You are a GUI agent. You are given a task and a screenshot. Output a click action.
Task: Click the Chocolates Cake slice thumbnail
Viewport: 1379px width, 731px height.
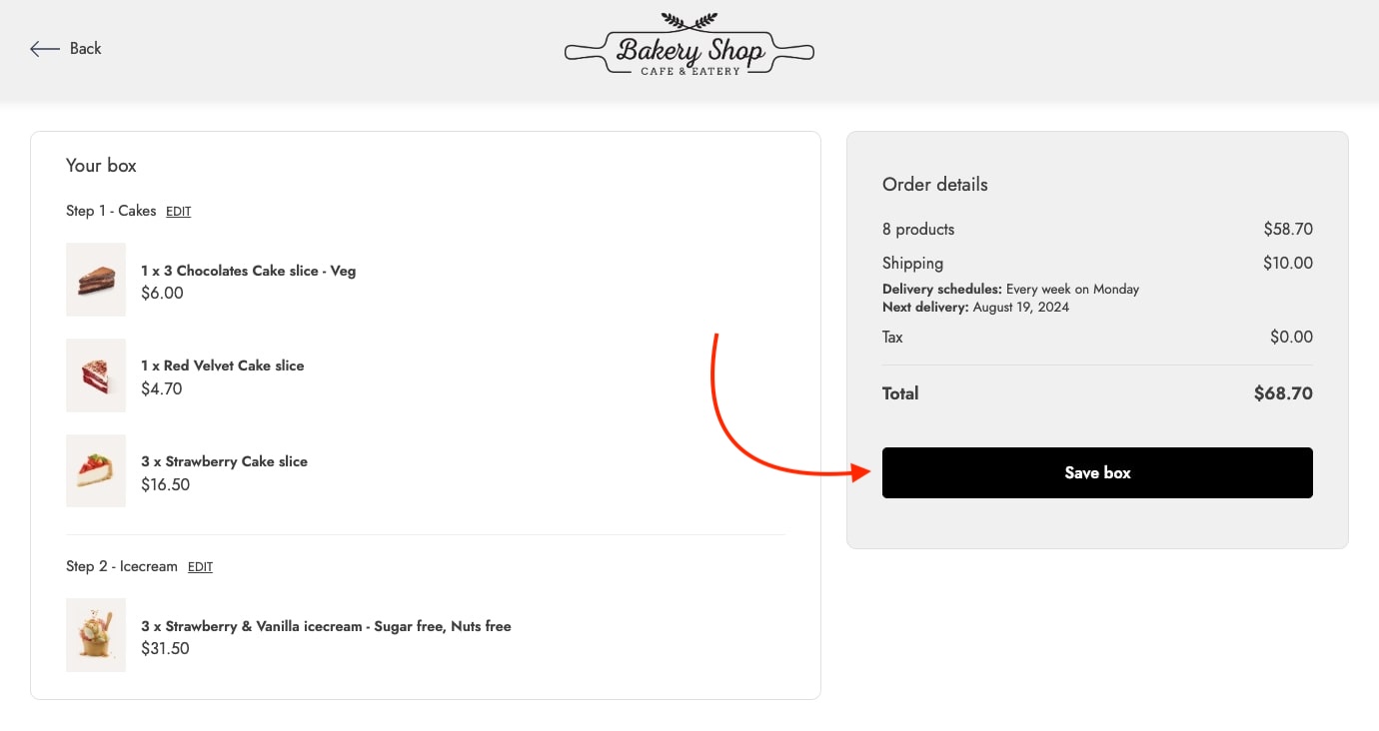click(x=96, y=280)
